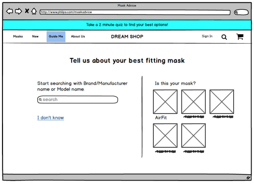Screen dimensions: 254x184
Task: Click the 2 minute quiz banner
Action: pos(127,25)
